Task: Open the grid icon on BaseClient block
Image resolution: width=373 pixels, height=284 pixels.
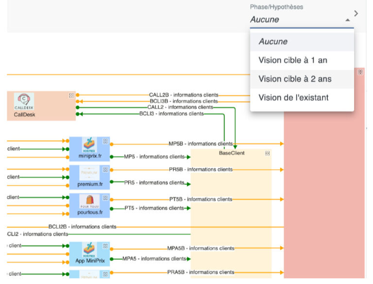Action: [268, 153]
